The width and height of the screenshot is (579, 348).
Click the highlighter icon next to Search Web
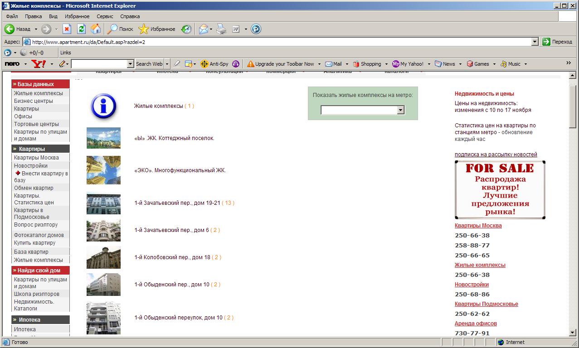tap(177, 64)
